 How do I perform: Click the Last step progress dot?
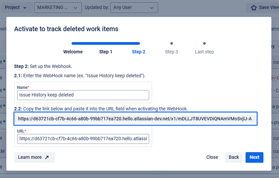(204, 43)
